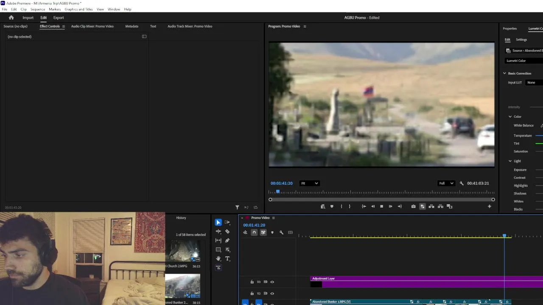Toggle Linked Selection in the timeline
543x305 pixels.
tap(263, 232)
